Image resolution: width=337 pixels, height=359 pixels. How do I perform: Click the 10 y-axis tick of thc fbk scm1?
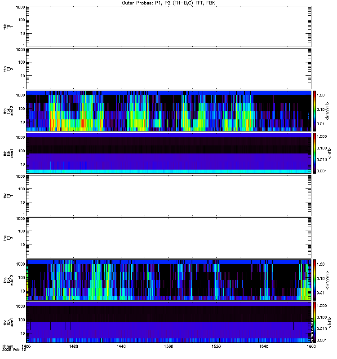coord(23,333)
